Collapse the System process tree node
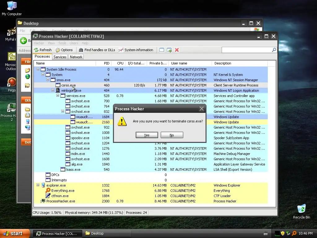This screenshot has width=317, height=238. click(x=43, y=74)
